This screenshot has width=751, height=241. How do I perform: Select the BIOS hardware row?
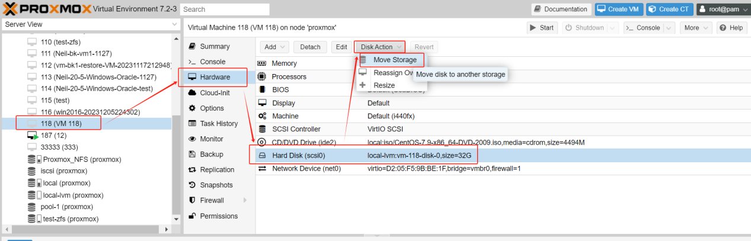(x=503, y=90)
